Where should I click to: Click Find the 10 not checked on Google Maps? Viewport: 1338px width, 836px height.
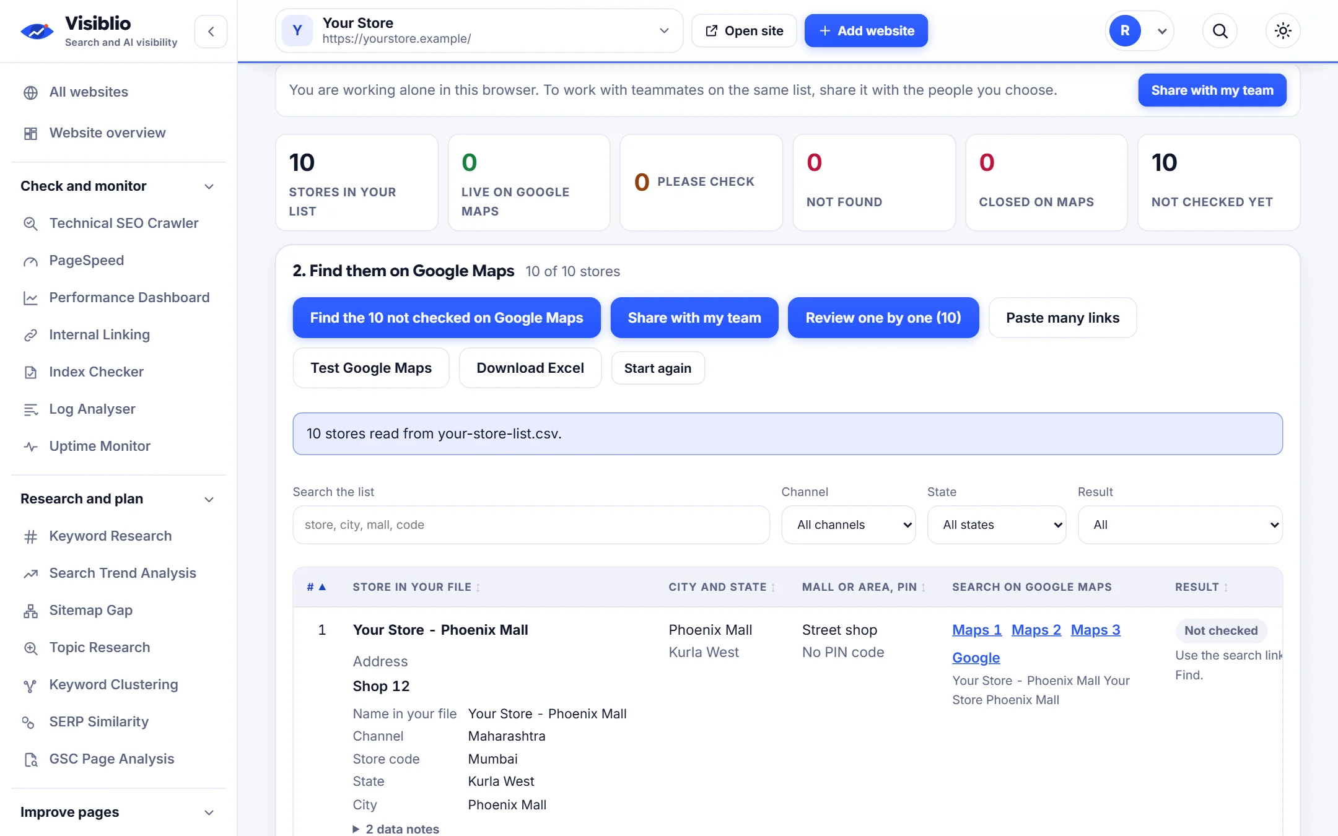(446, 318)
